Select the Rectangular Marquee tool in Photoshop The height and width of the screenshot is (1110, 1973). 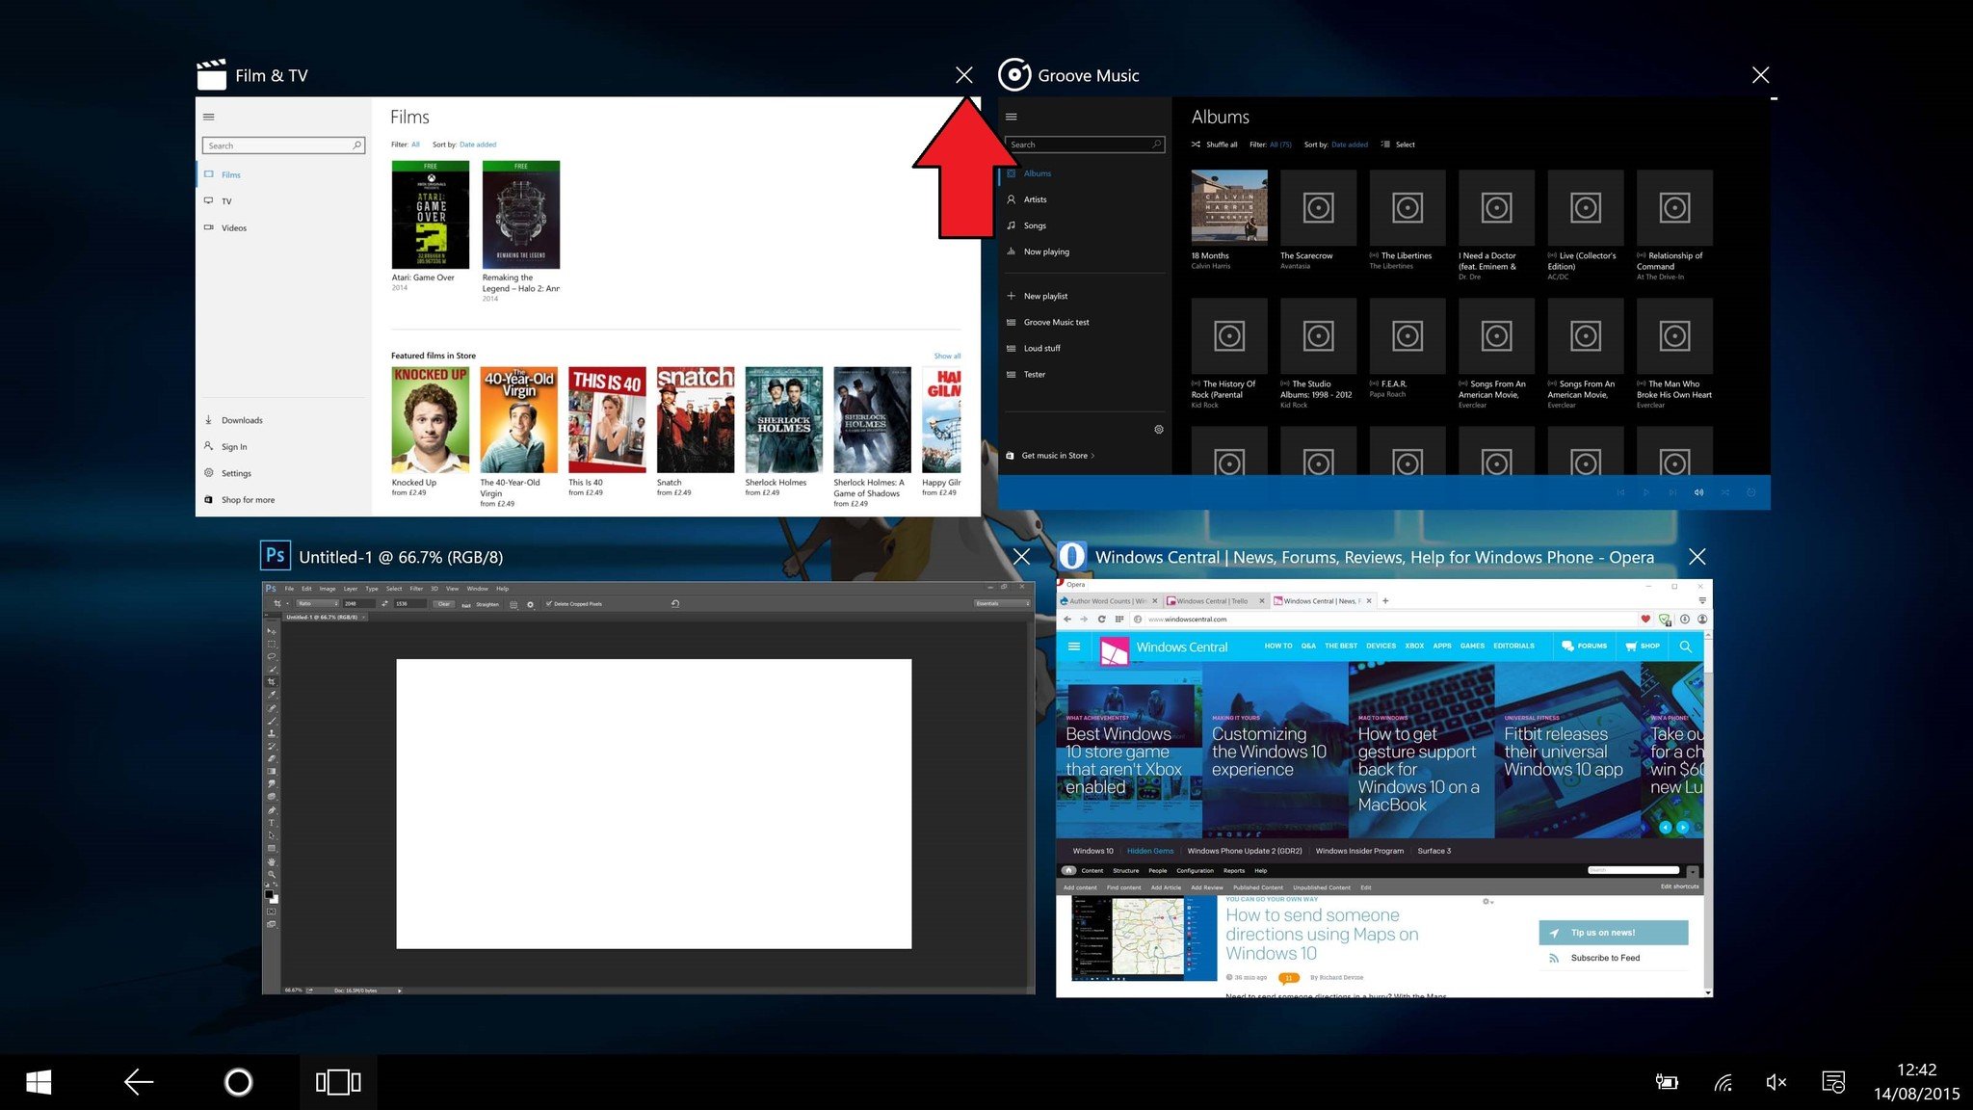(x=271, y=644)
